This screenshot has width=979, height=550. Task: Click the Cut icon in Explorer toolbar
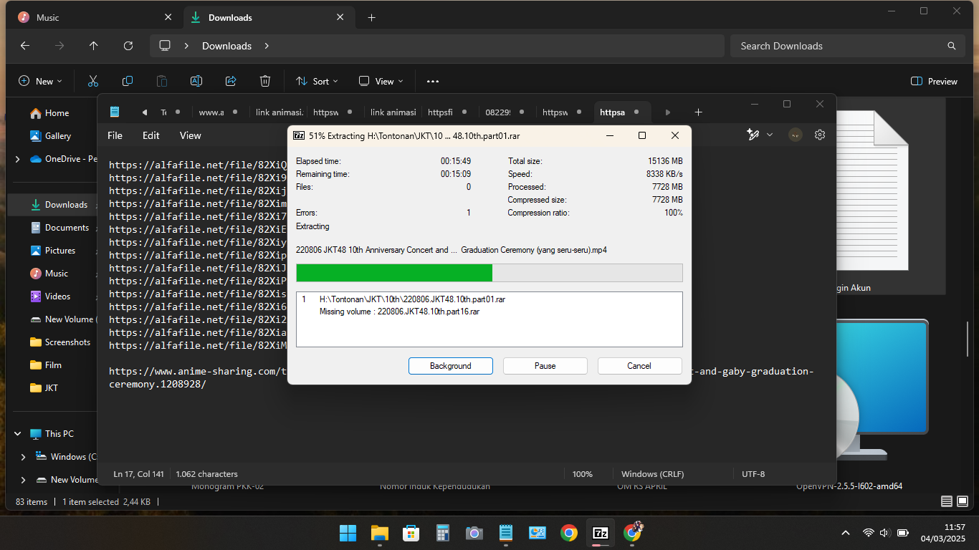(x=93, y=81)
